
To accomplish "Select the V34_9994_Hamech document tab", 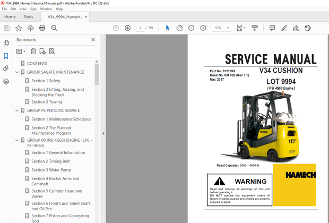I will click(65, 17).
